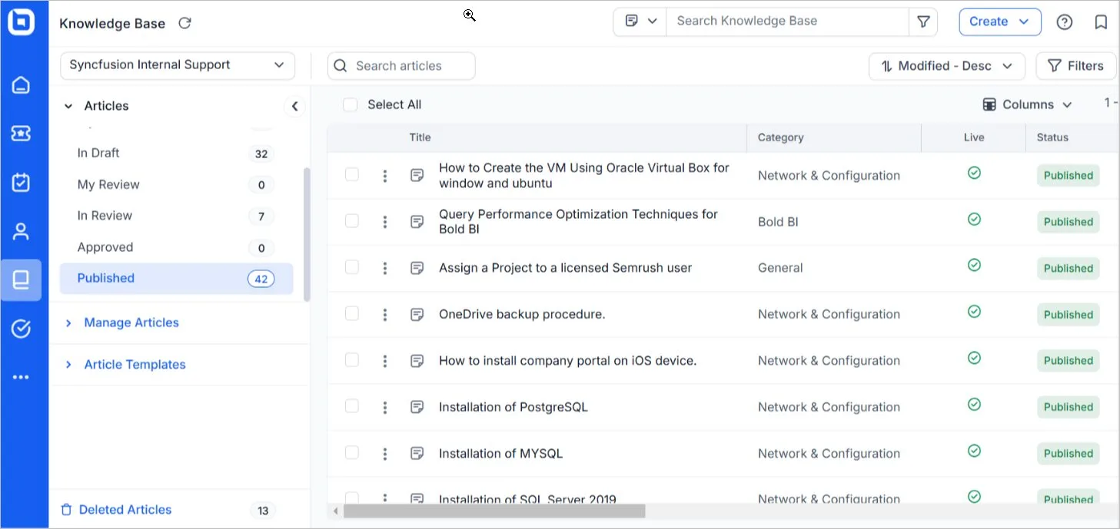The image size is (1120, 529).
Task: Click Live checkmark icon for Installation of PostgreSQL
Action: pos(974,404)
